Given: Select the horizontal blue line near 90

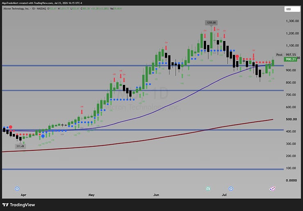Looking at the screenshot, I should click(143, 169).
